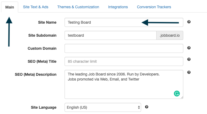Switch to the Main tab
The image size is (207, 114).
pyautogui.click(x=10, y=7)
